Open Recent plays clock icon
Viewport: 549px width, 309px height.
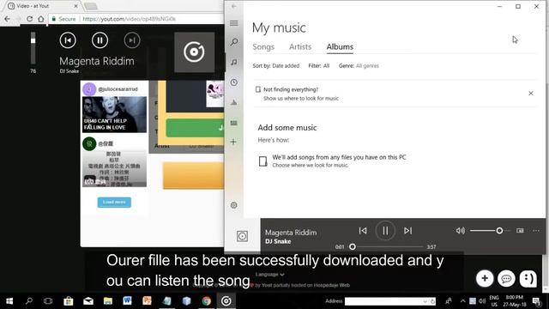coord(234,82)
